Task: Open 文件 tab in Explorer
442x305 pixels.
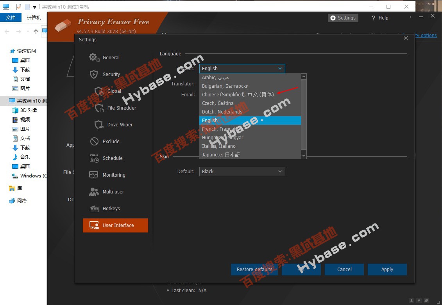Action: pyautogui.click(x=11, y=18)
